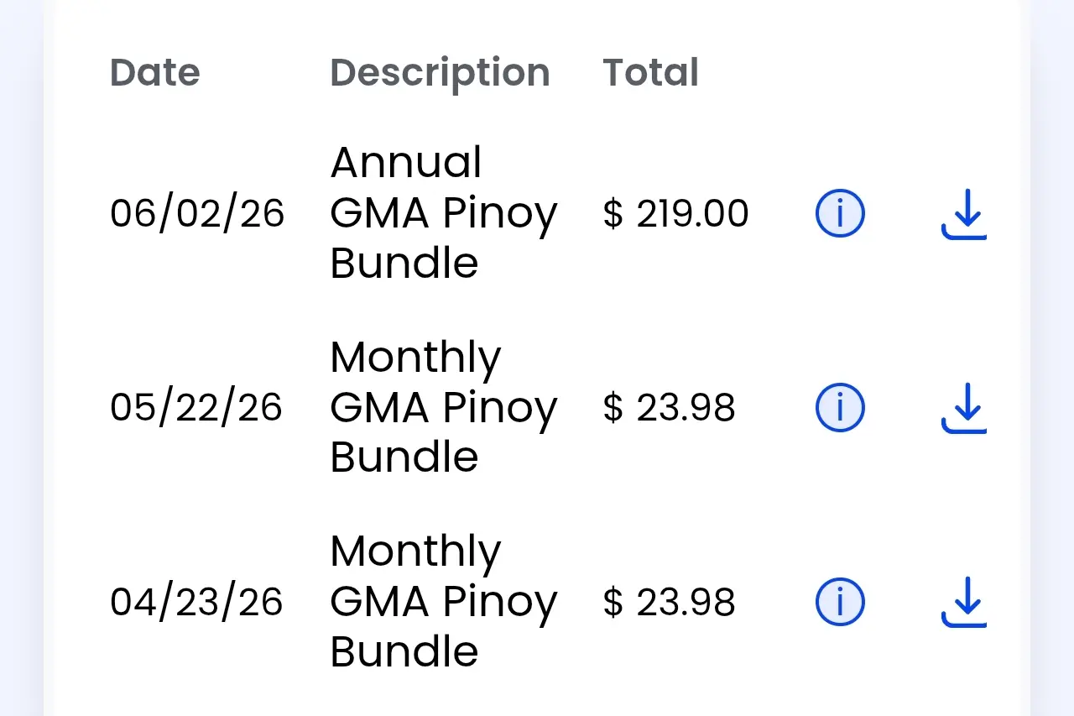View info for the 04/23/26 Monthly payment
Viewport: 1074px width, 716px height.
click(x=840, y=602)
